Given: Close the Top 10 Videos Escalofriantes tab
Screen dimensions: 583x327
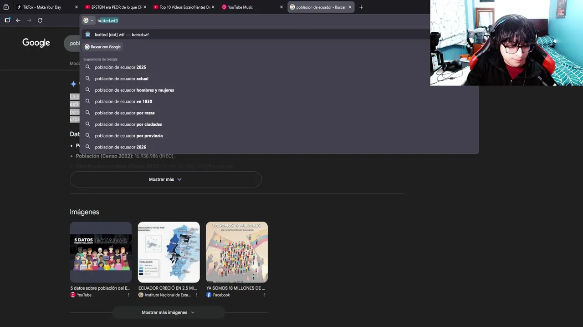Looking at the screenshot, I should coord(213,7).
